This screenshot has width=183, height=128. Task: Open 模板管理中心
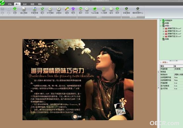[138, 11]
